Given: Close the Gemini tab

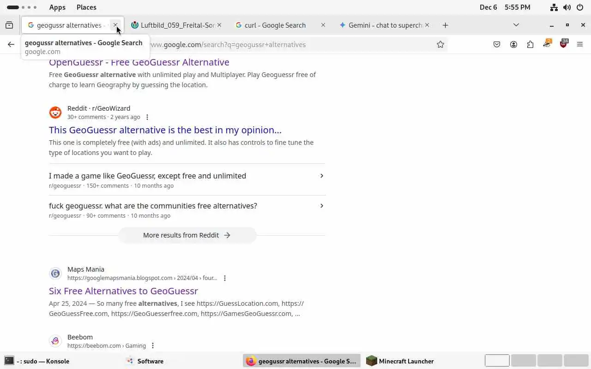Looking at the screenshot, I should [x=427, y=25].
